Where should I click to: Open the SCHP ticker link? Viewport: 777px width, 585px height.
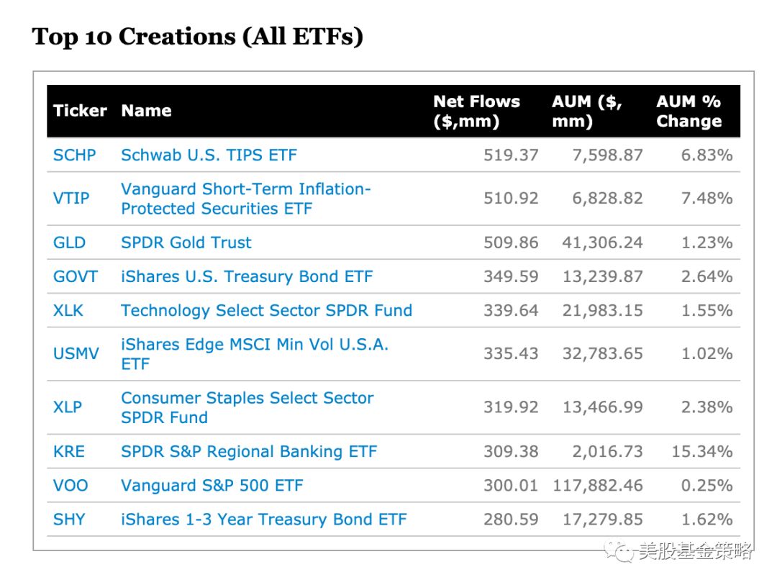[x=74, y=155]
